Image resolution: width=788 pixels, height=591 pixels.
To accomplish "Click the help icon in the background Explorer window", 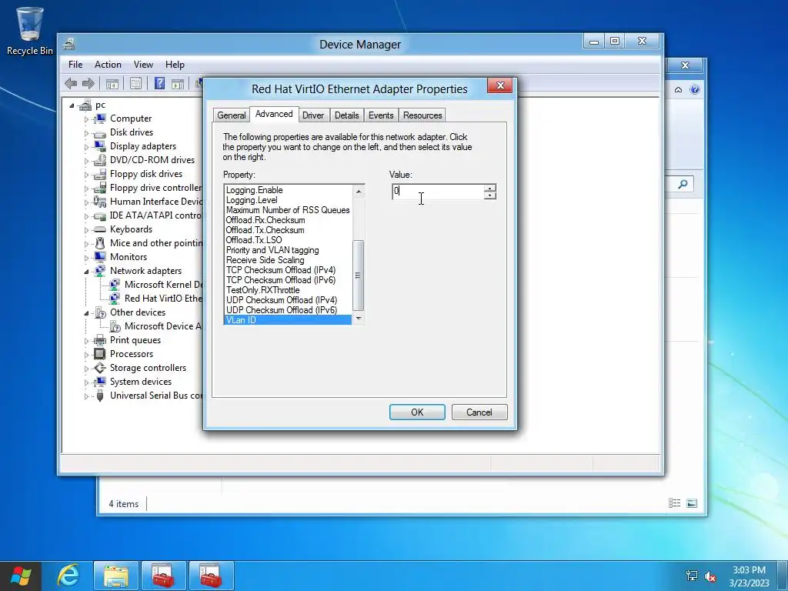I will click(x=695, y=89).
